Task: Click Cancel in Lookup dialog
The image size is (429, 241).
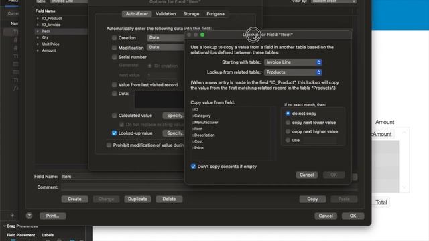Action: pos(306,175)
